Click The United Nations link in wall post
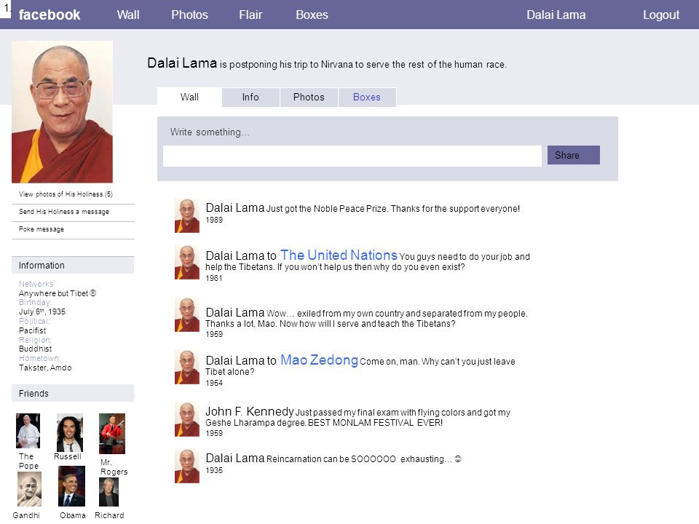699x524 pixels. point(339,255)
